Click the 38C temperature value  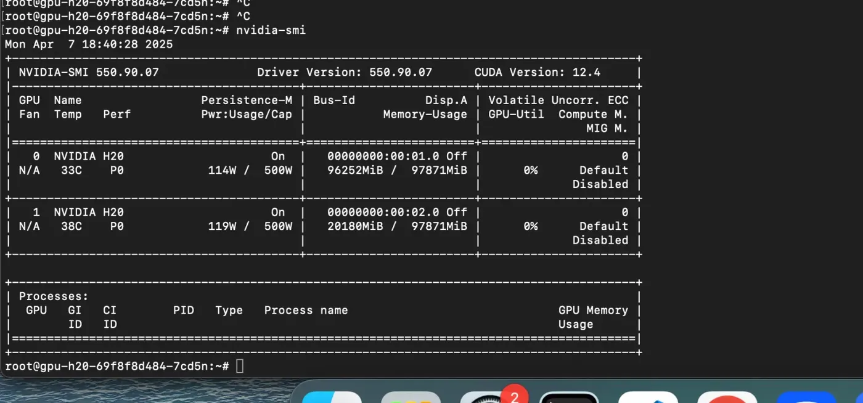[72, 226]
